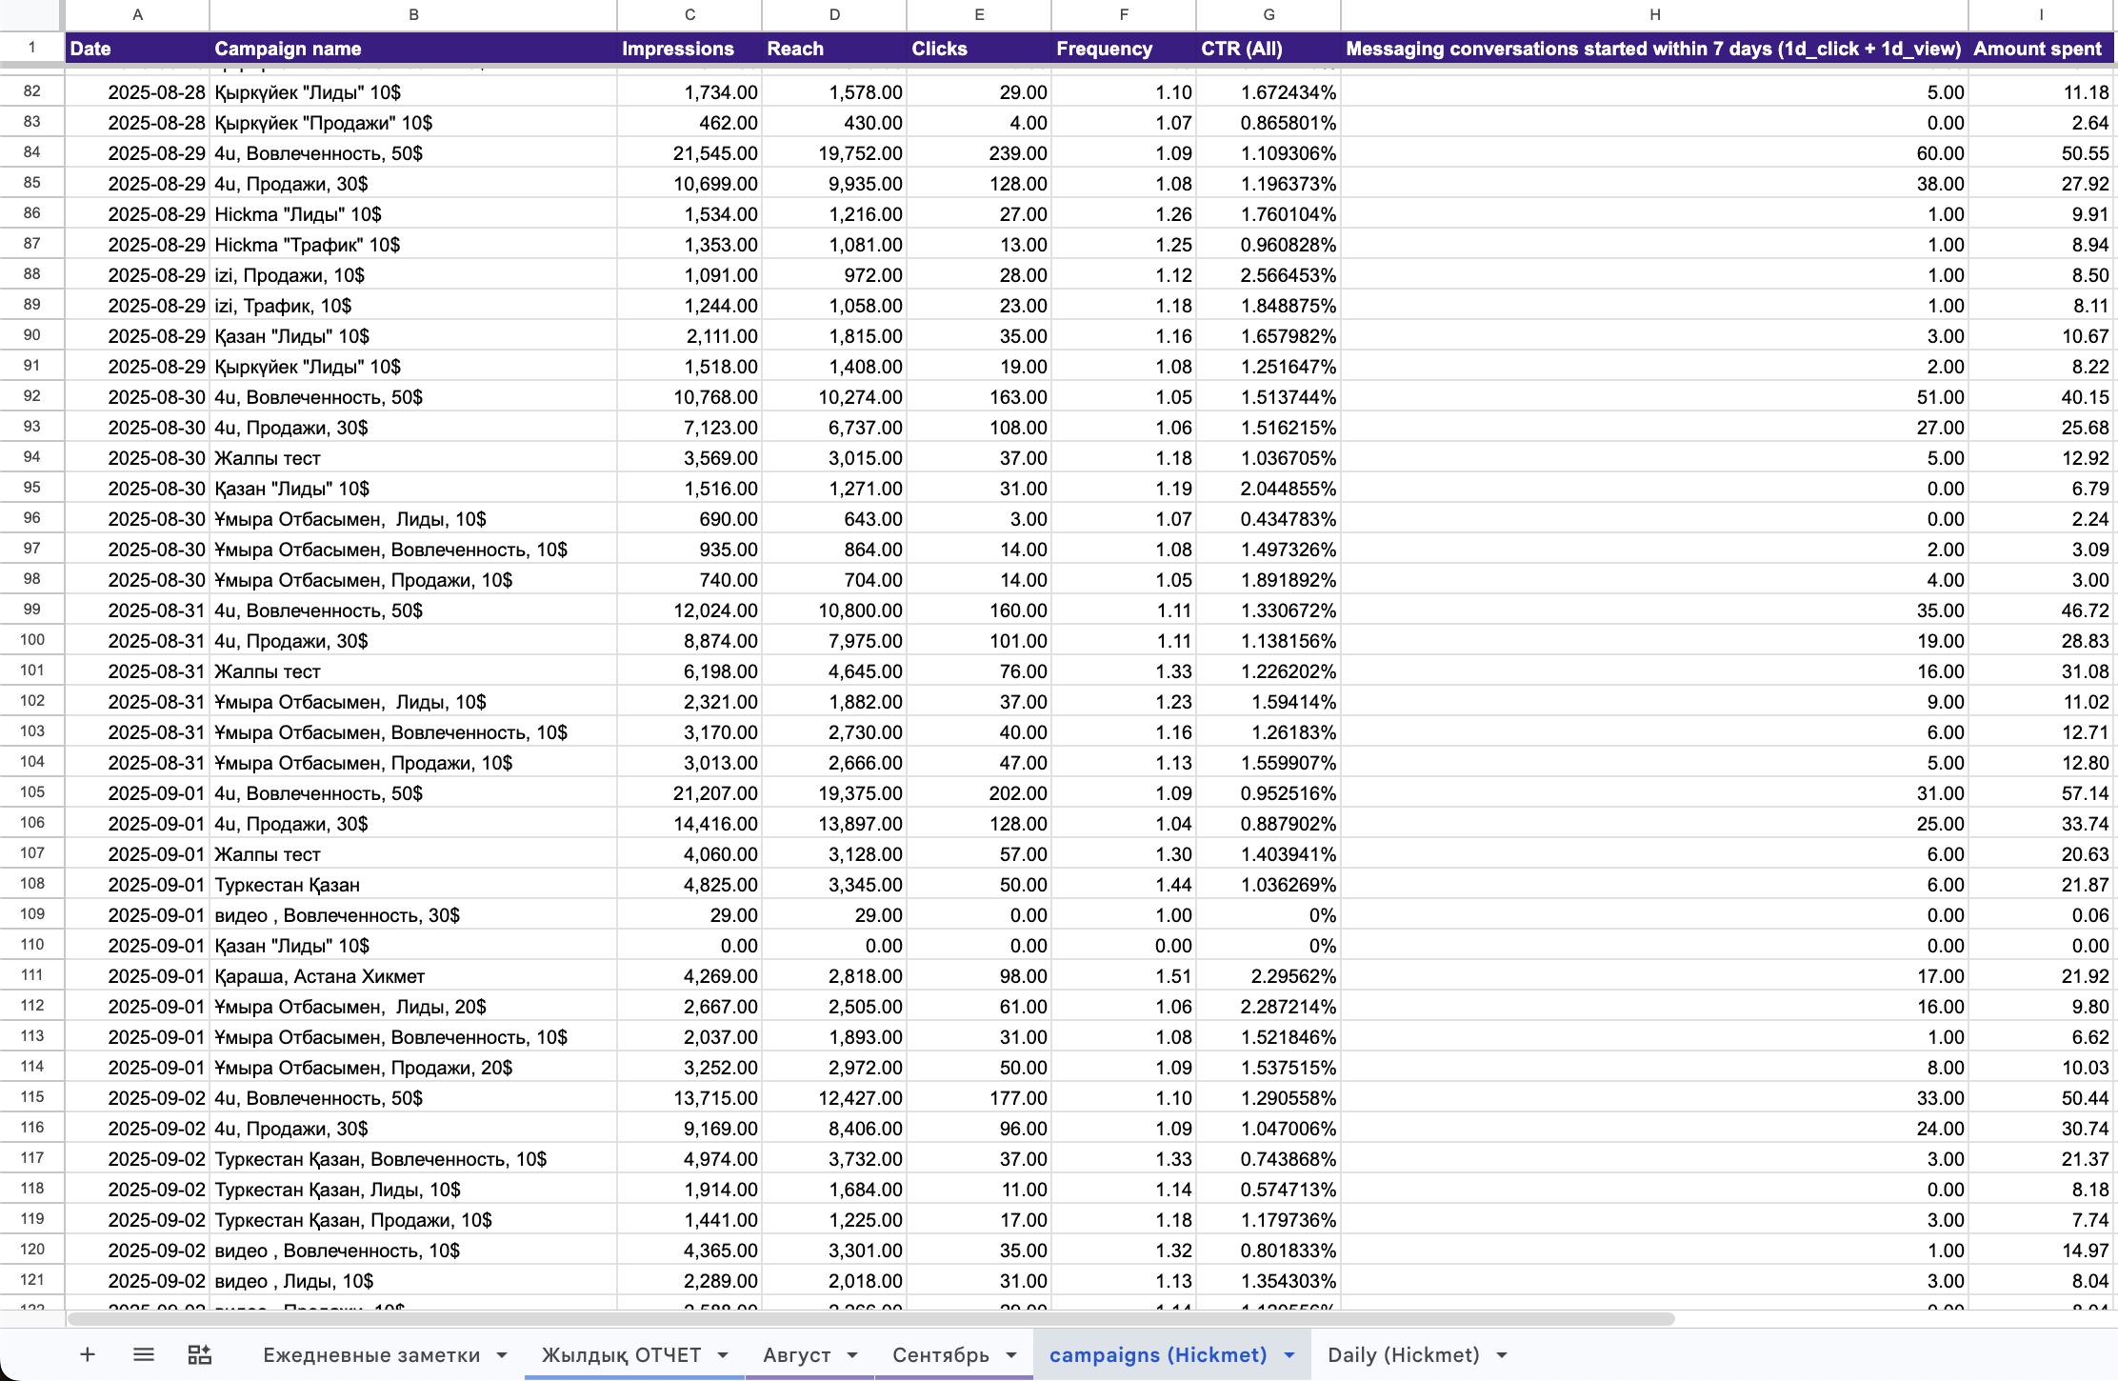Switch to the Сентябрь sheet
The width and height of the screenshot is (2118, 1381).
coord(941,1355)
